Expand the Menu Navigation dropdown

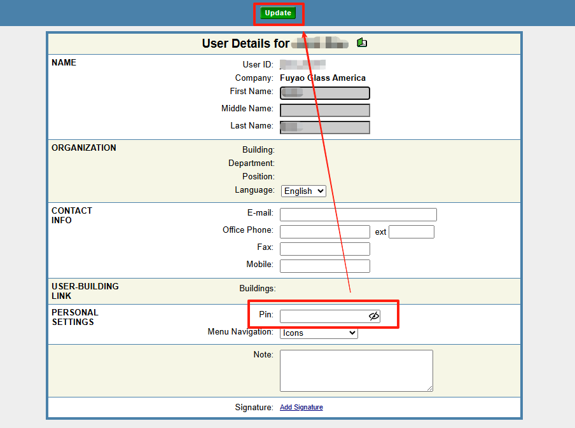[x=319, y=333]
